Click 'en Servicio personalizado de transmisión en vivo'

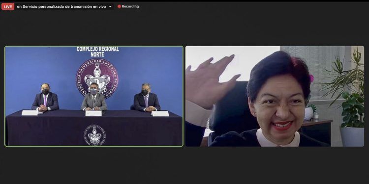[61, 6]
